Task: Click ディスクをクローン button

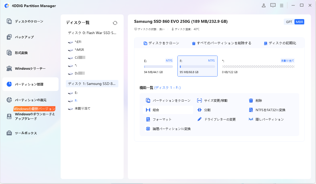Action: coord(161,43)
